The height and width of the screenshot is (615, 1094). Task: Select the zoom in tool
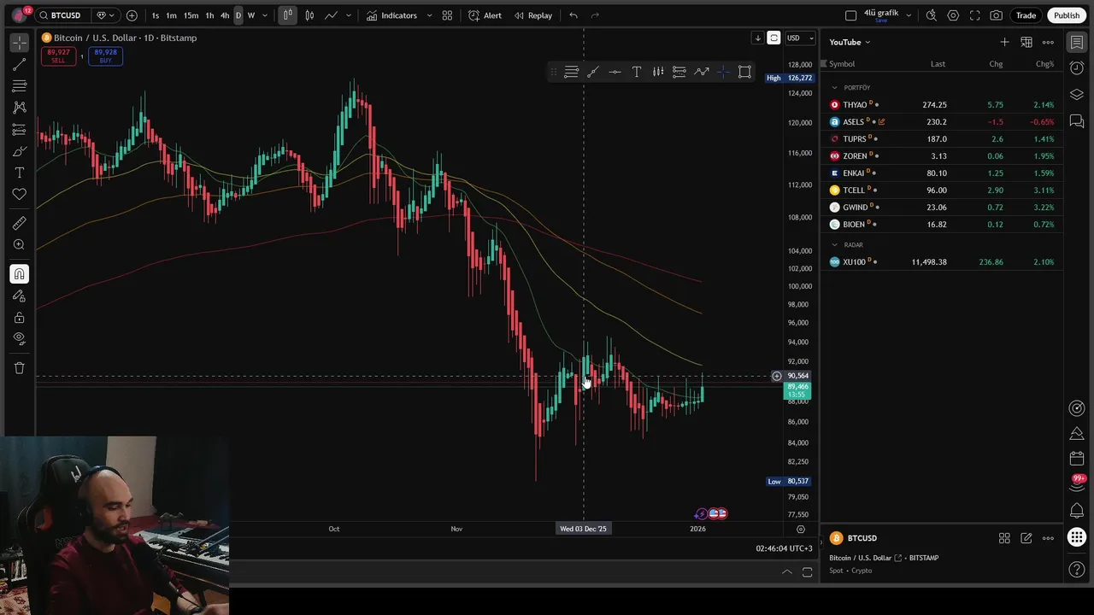click(x=19, y=245)
